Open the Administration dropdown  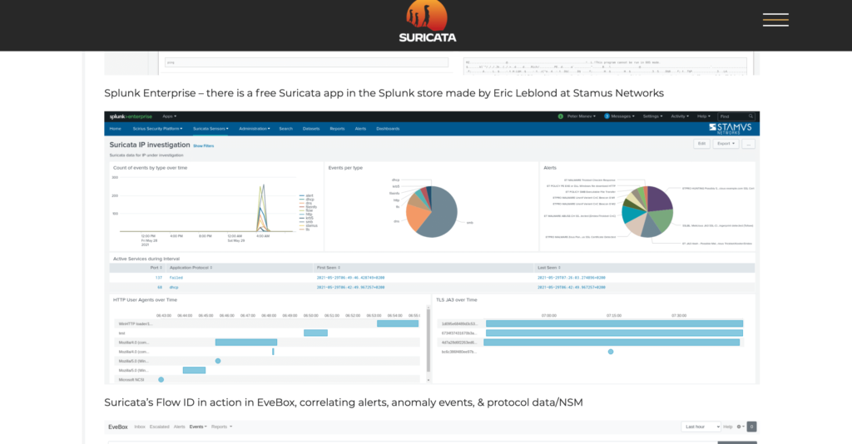pyautogui.click(x=255, y=129)
